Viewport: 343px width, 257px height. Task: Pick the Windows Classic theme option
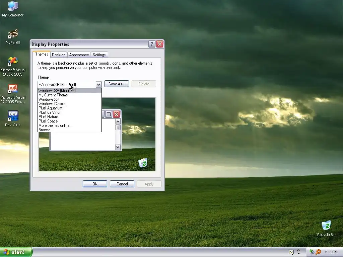pos(70,104)
